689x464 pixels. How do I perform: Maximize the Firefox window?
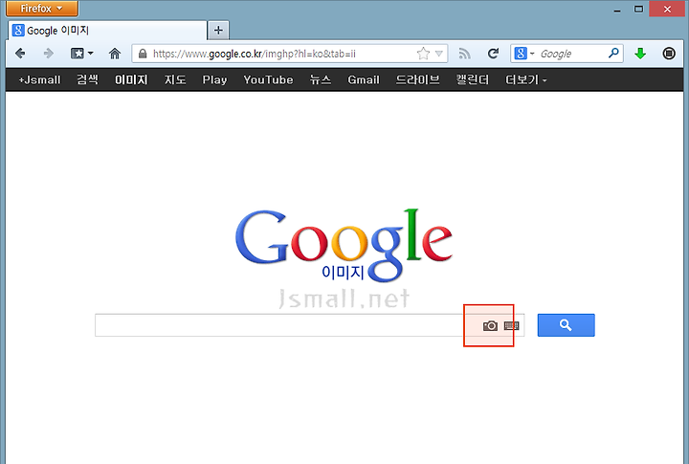638,9
